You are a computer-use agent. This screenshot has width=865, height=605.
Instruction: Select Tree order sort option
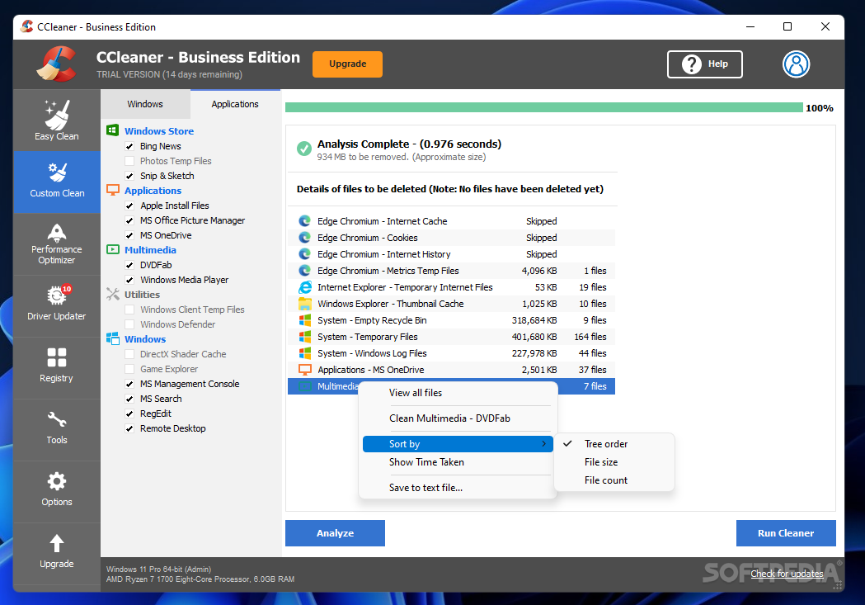tap(614, 444)
